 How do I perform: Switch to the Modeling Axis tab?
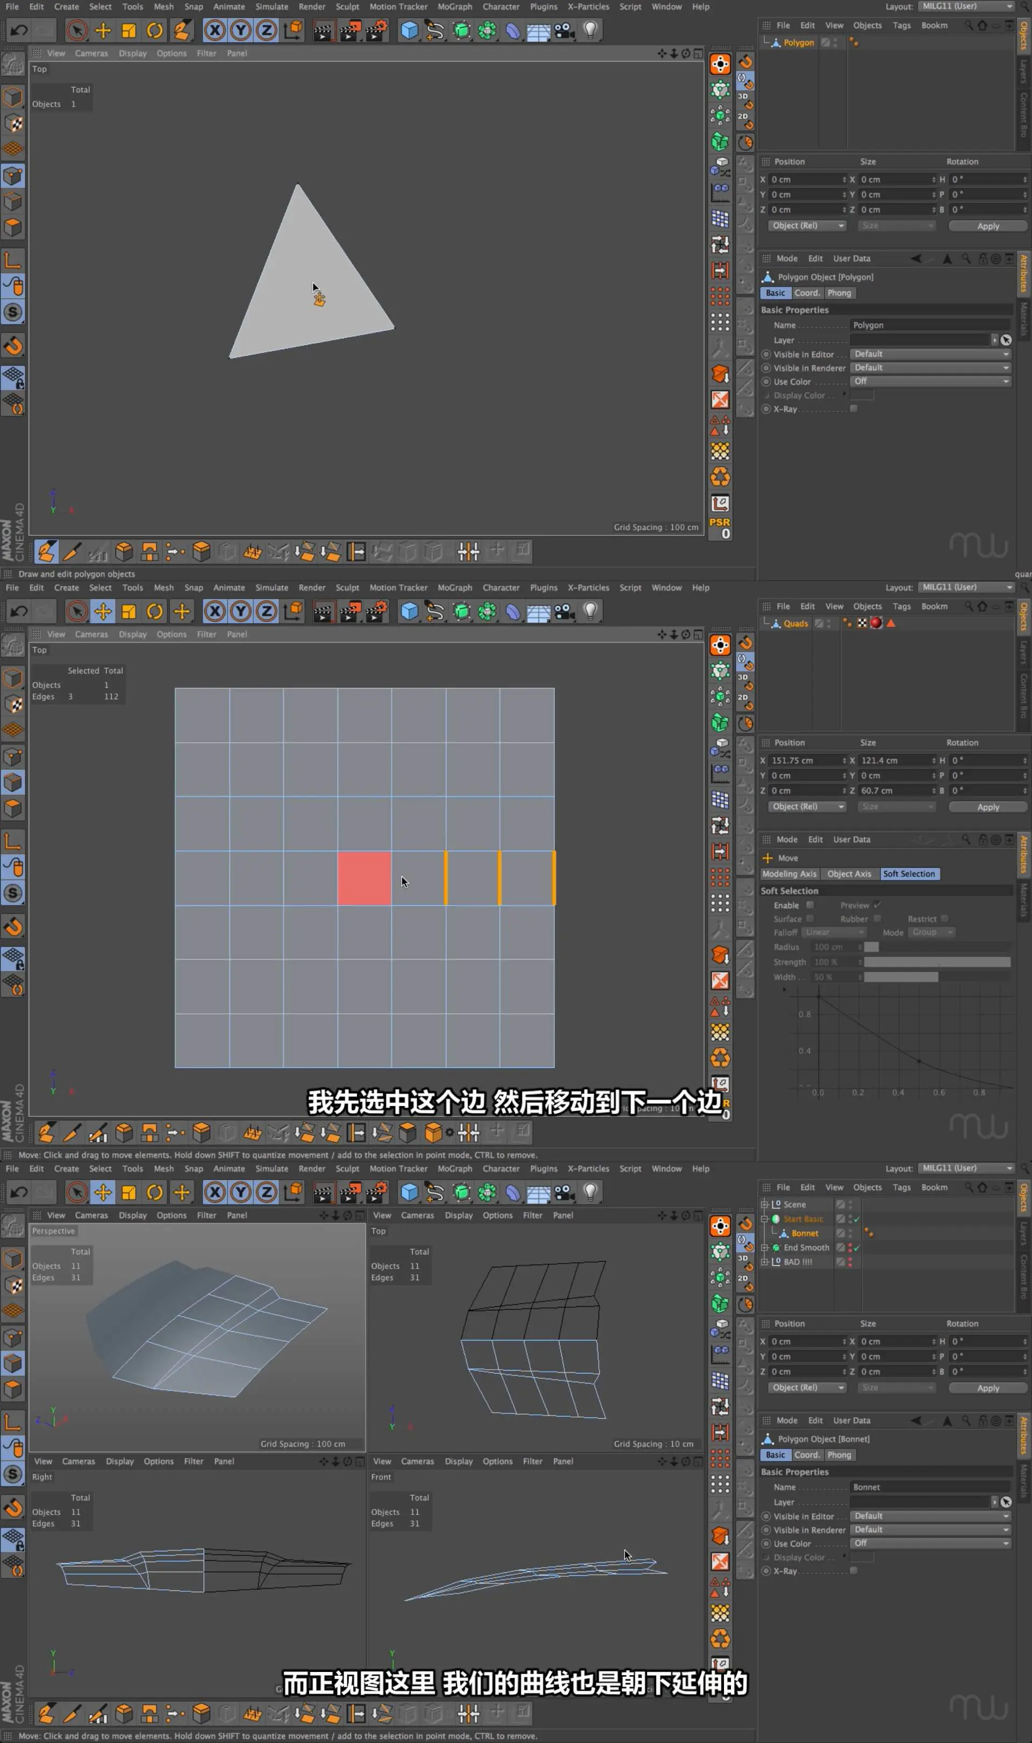[x=789, y=873]
